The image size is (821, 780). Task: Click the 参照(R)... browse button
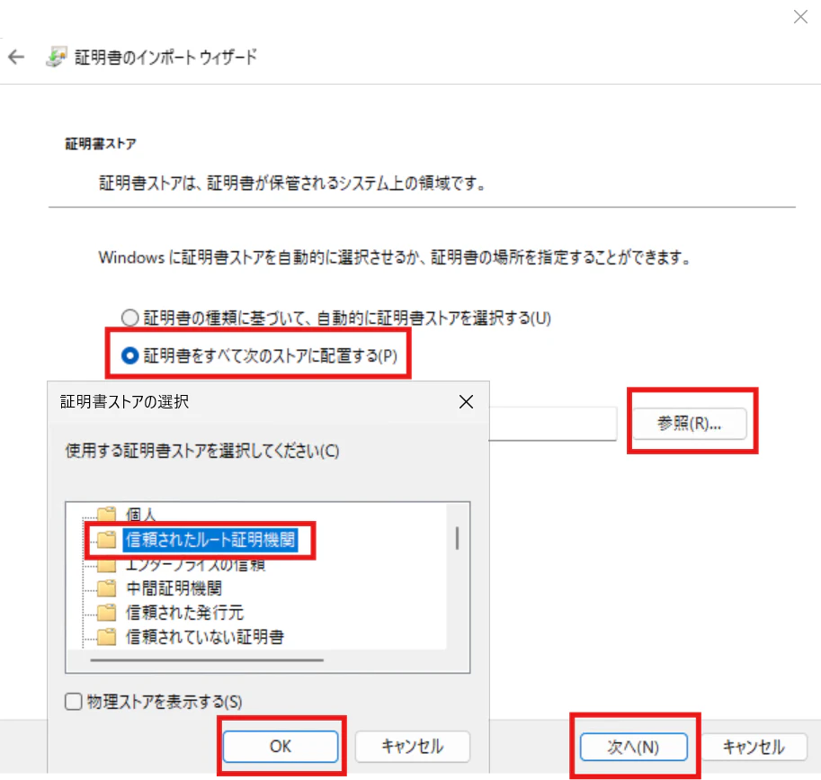pos(690,423)
